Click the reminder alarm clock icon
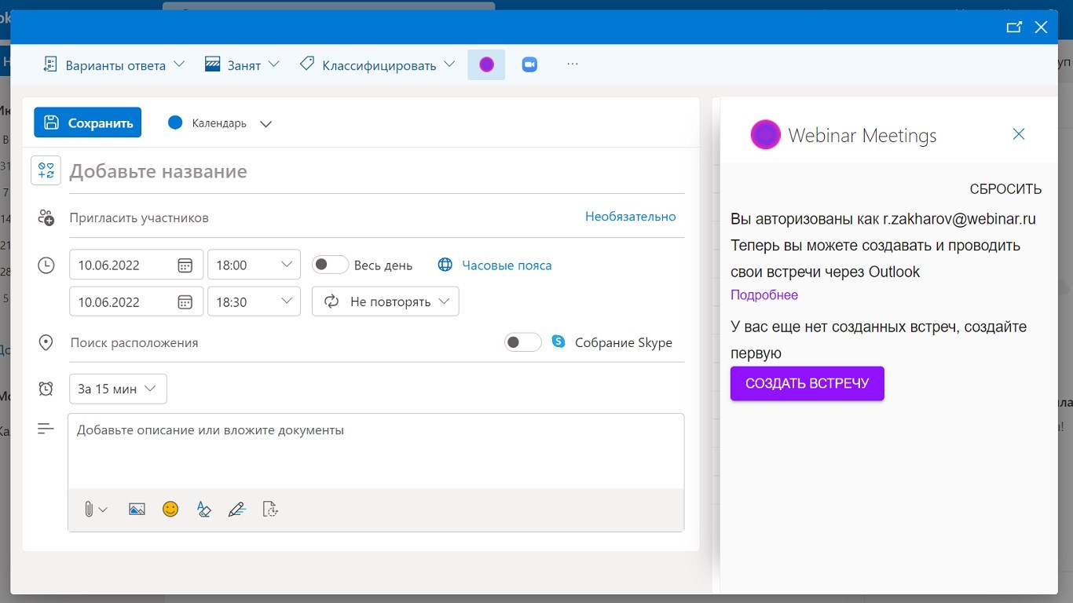Screen dimensions: 1073x603 pyautogui.click(x=46, y=389)
